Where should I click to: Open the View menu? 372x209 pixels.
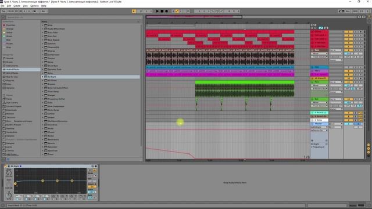pos(25,6)
